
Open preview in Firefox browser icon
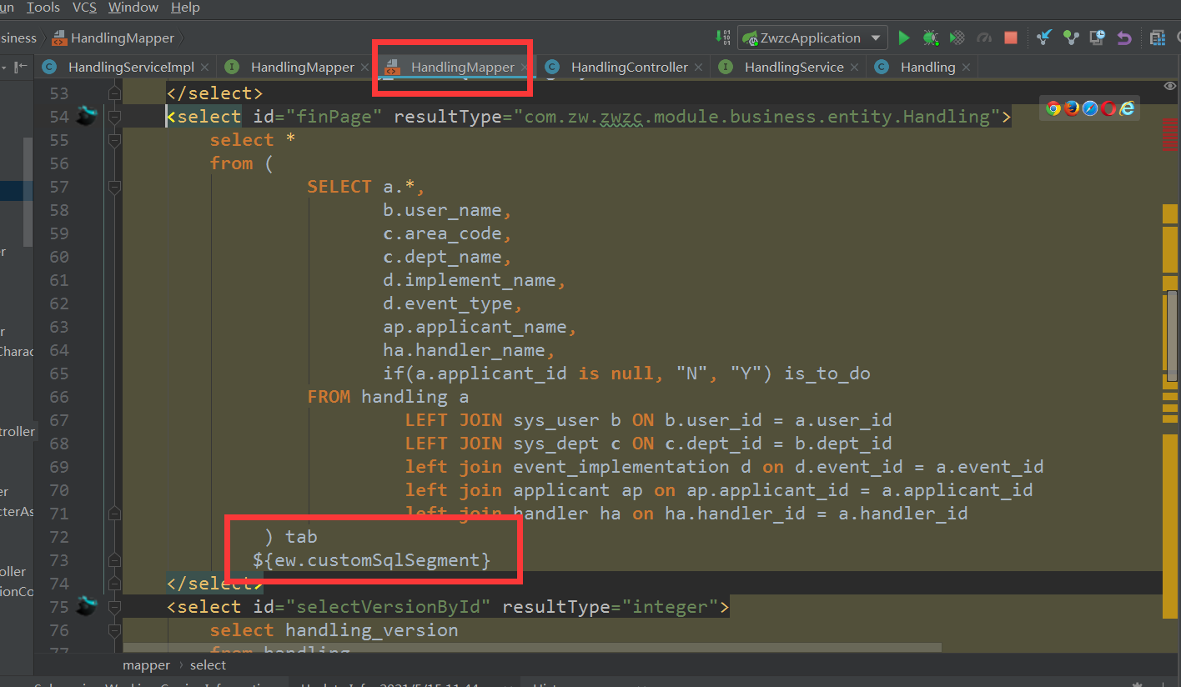(x=1072, y=108)
